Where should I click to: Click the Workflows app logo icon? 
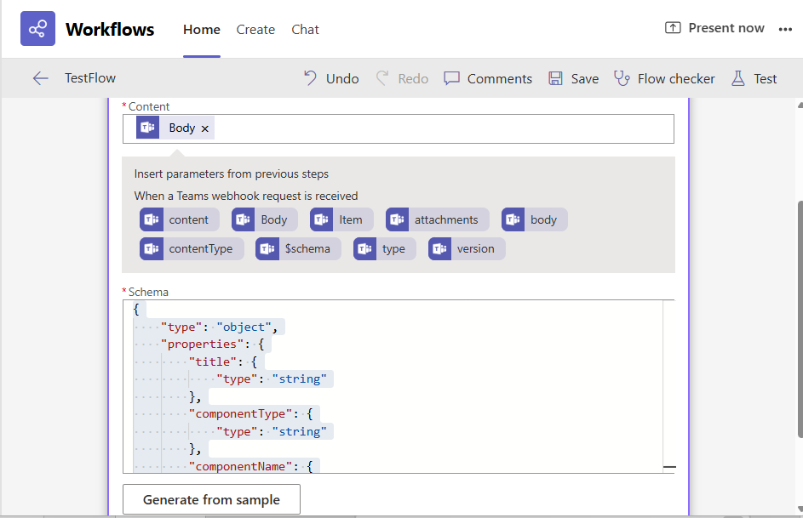tap(37, 29)
